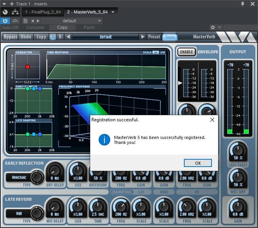Open the plugin list dropdown arrow
The image size is (258, 228).
click(113, 12)
